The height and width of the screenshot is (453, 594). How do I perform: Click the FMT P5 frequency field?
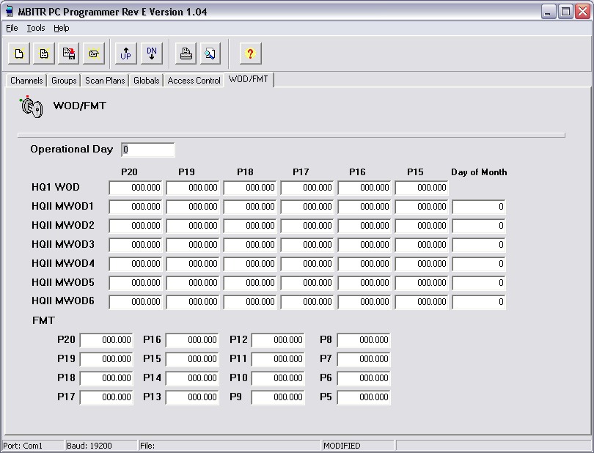click(x=364, y=397)
